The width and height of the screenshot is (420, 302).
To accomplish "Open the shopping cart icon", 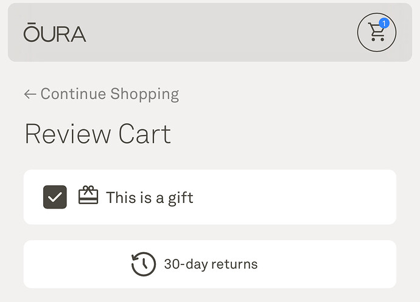I will pyautogui.click(x=377, y=33).
